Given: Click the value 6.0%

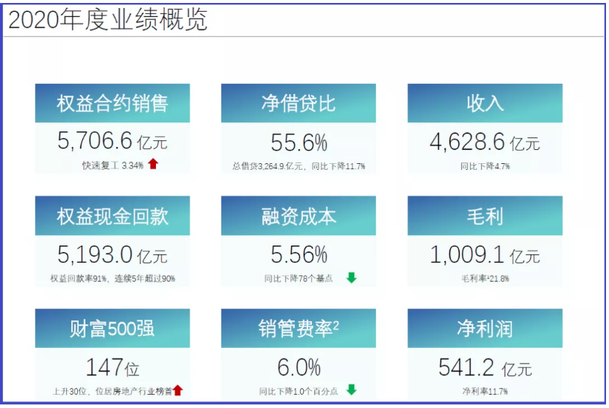Looking at the screenshot, I should (x=299, y=368).
